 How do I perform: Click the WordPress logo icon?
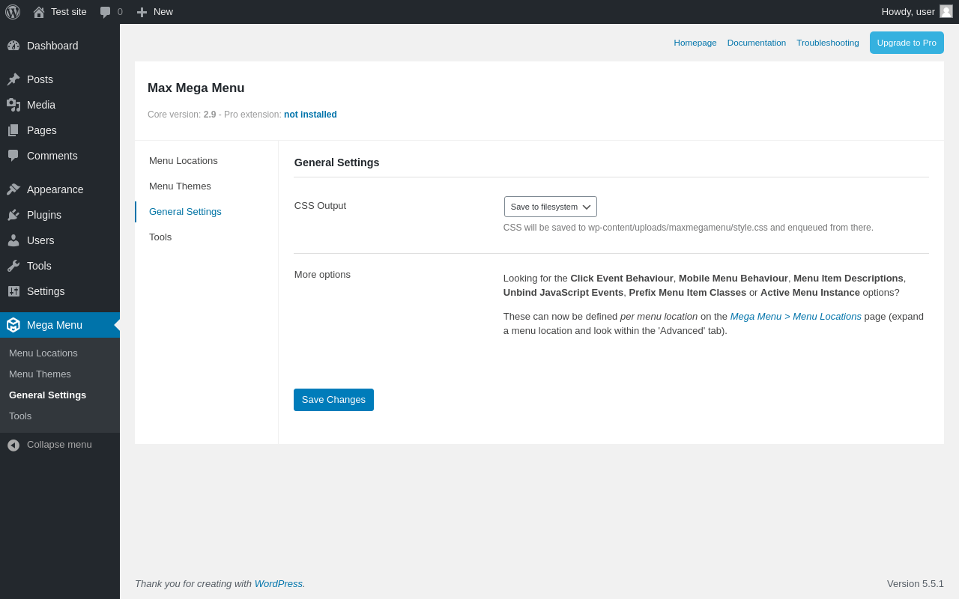tap(13, 12)
